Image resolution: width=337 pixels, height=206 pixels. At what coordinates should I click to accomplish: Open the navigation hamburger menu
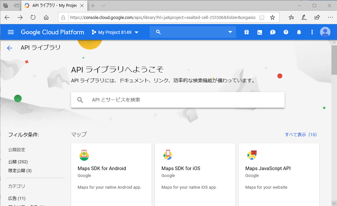[x=11, y=32]
